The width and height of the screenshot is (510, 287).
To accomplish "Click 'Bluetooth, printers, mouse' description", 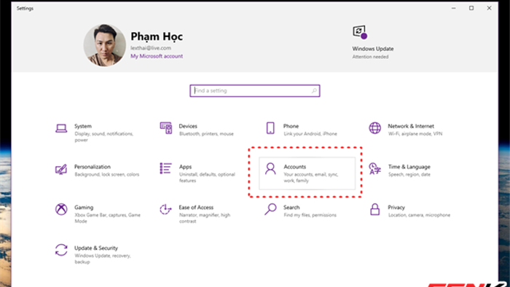I will click(x=206, y=134).
